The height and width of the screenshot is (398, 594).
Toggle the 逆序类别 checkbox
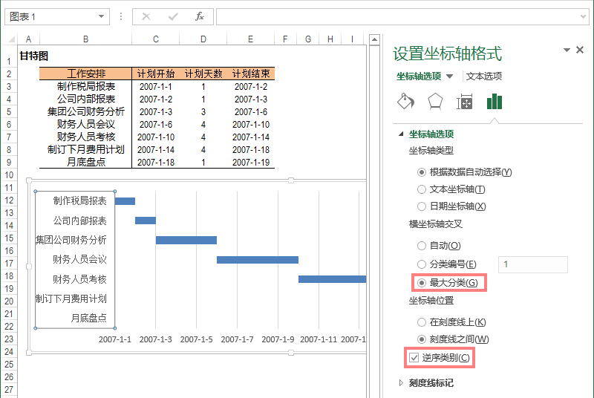pos(414,357)
